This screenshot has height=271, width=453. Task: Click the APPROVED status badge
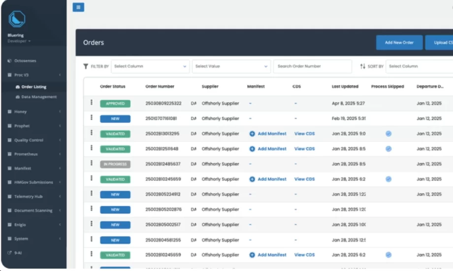(115, 103)
